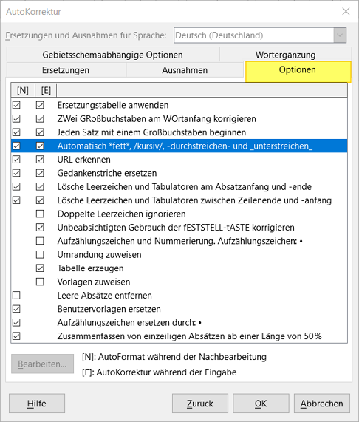Select row Aufzählungszeichen ersetzen durch
Screen dimensions: 359x422
coord(129,322)
